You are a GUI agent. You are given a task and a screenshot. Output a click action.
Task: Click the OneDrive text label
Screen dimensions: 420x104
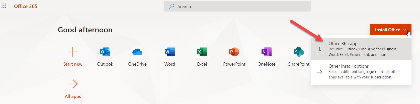(137, 64)
